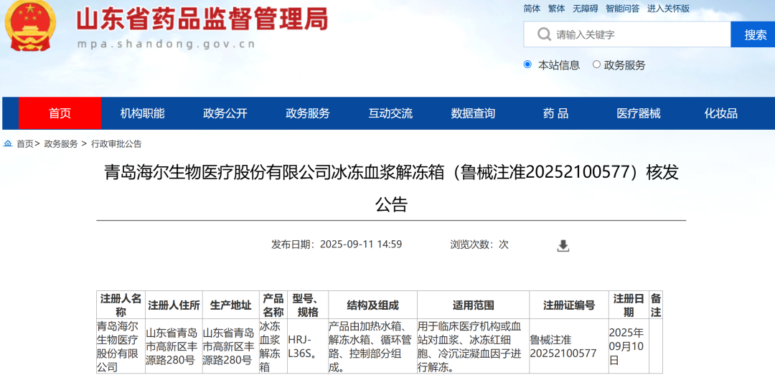Screen dimensions: 775x375
Task: Click the breadcrumb home icon
Action: [x=8, y=144]
